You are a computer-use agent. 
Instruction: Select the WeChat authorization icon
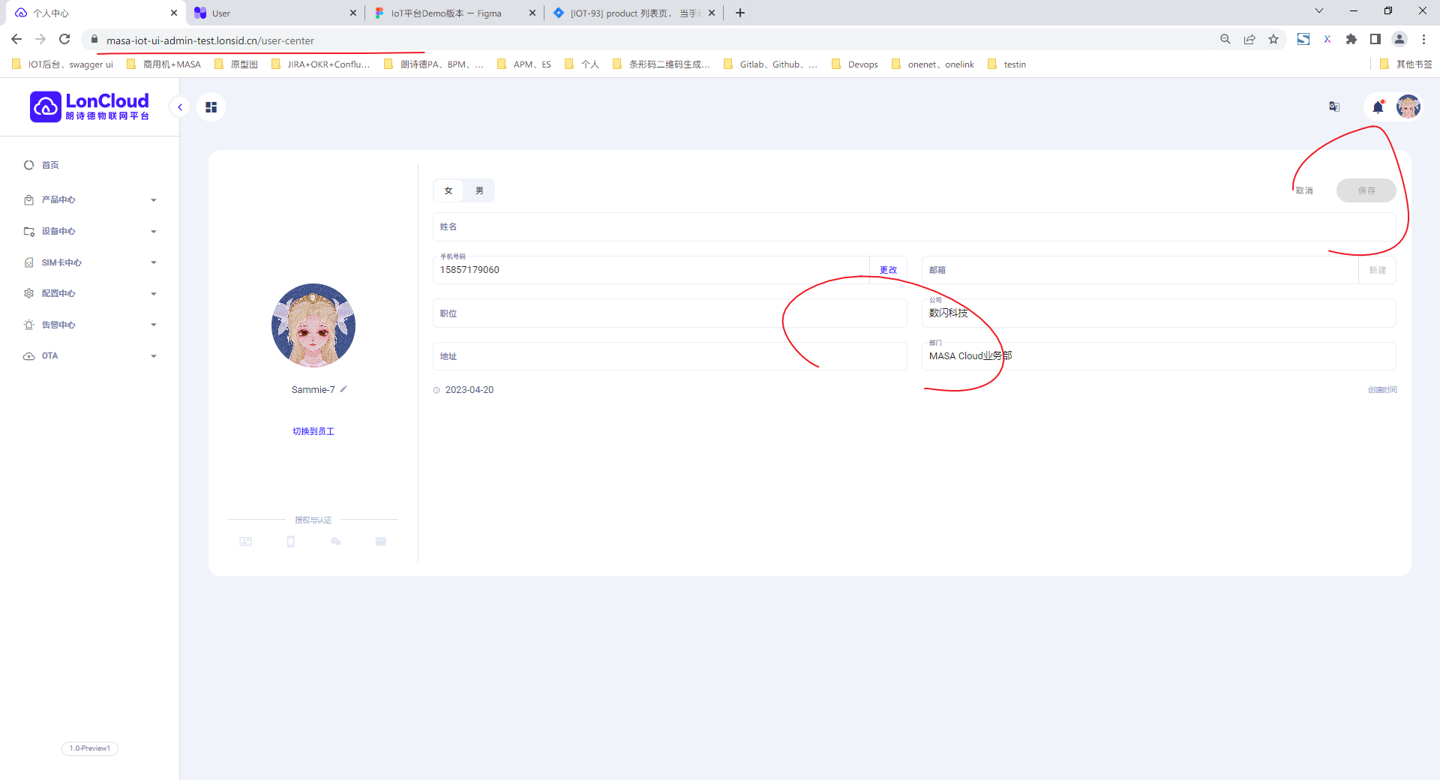click(335, 541)
